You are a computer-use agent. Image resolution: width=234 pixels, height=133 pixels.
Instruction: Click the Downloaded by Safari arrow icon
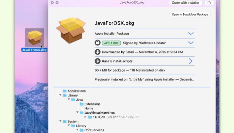coord(98,52)
